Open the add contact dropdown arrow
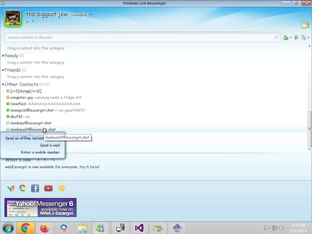The width and height of the screenshot is (312, 234). coord(290,37)
